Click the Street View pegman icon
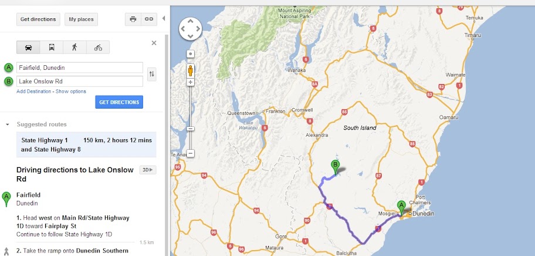Screen dimensions: 535x256 (x=190, y=70)
